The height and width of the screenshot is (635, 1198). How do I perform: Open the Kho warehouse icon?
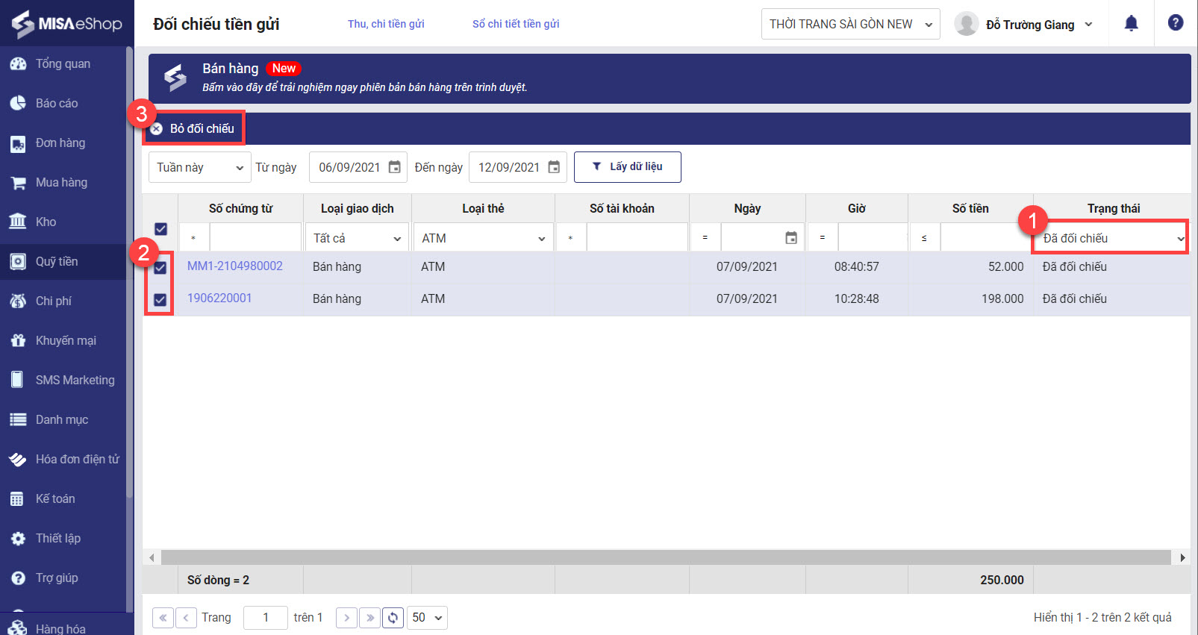(18, 222)
